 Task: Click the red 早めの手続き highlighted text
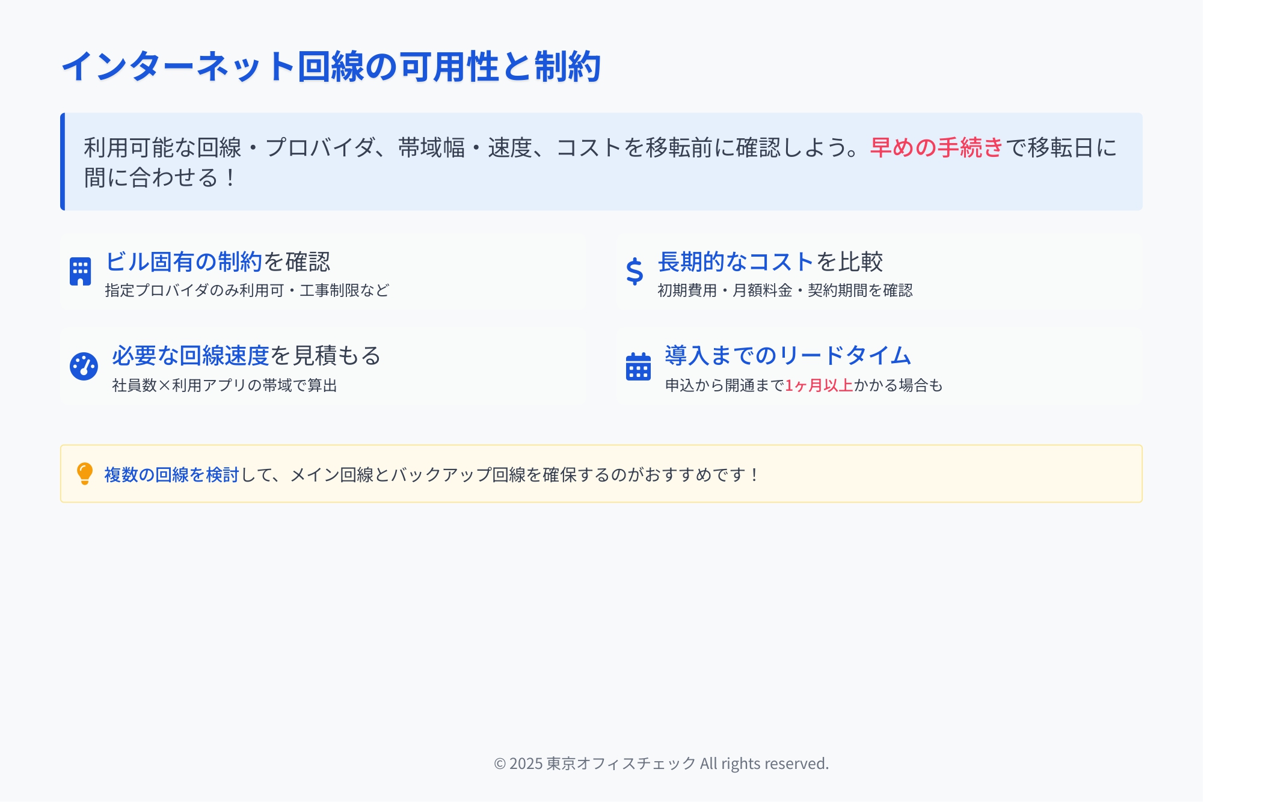click(936, 147)
